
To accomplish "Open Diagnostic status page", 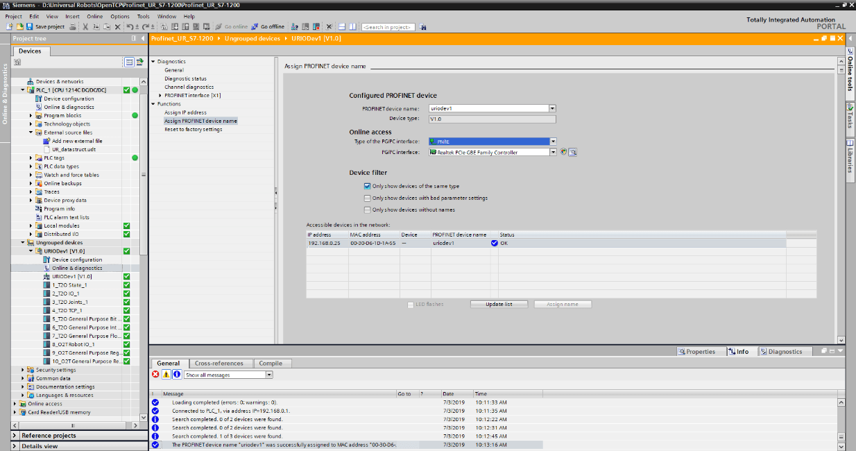I will click(x=185, y=78).
